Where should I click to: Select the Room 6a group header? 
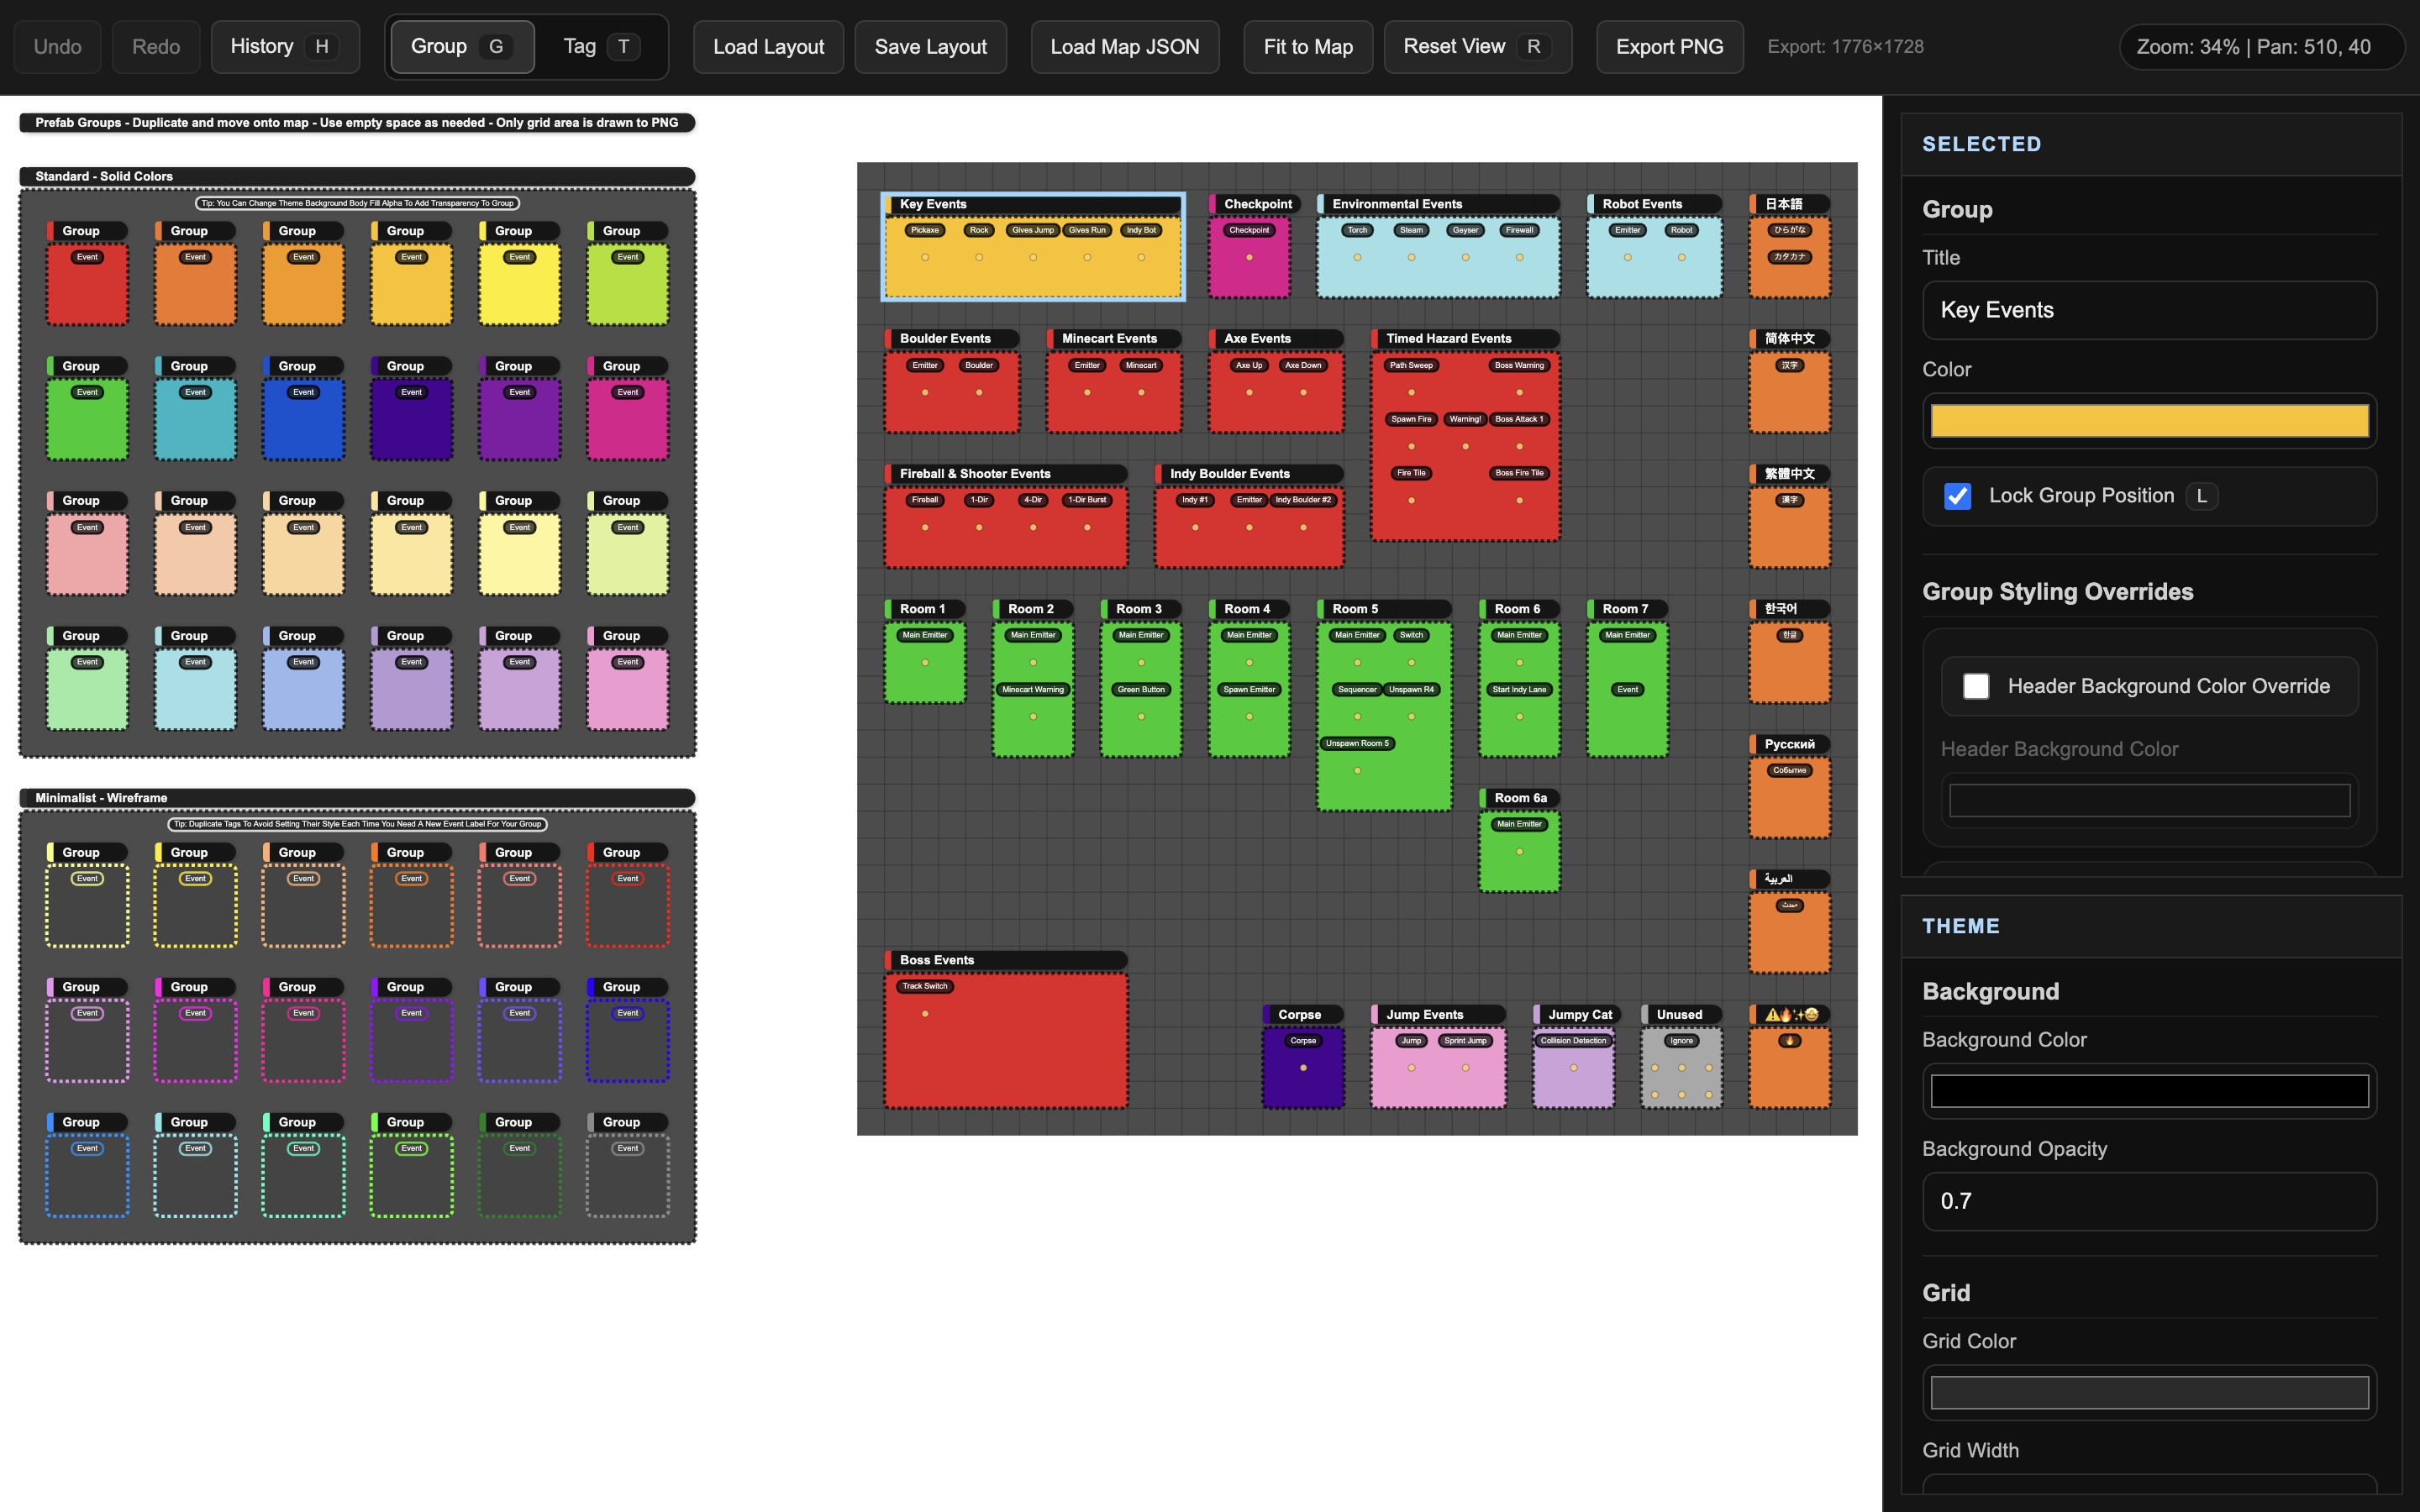coord(1518,798)
